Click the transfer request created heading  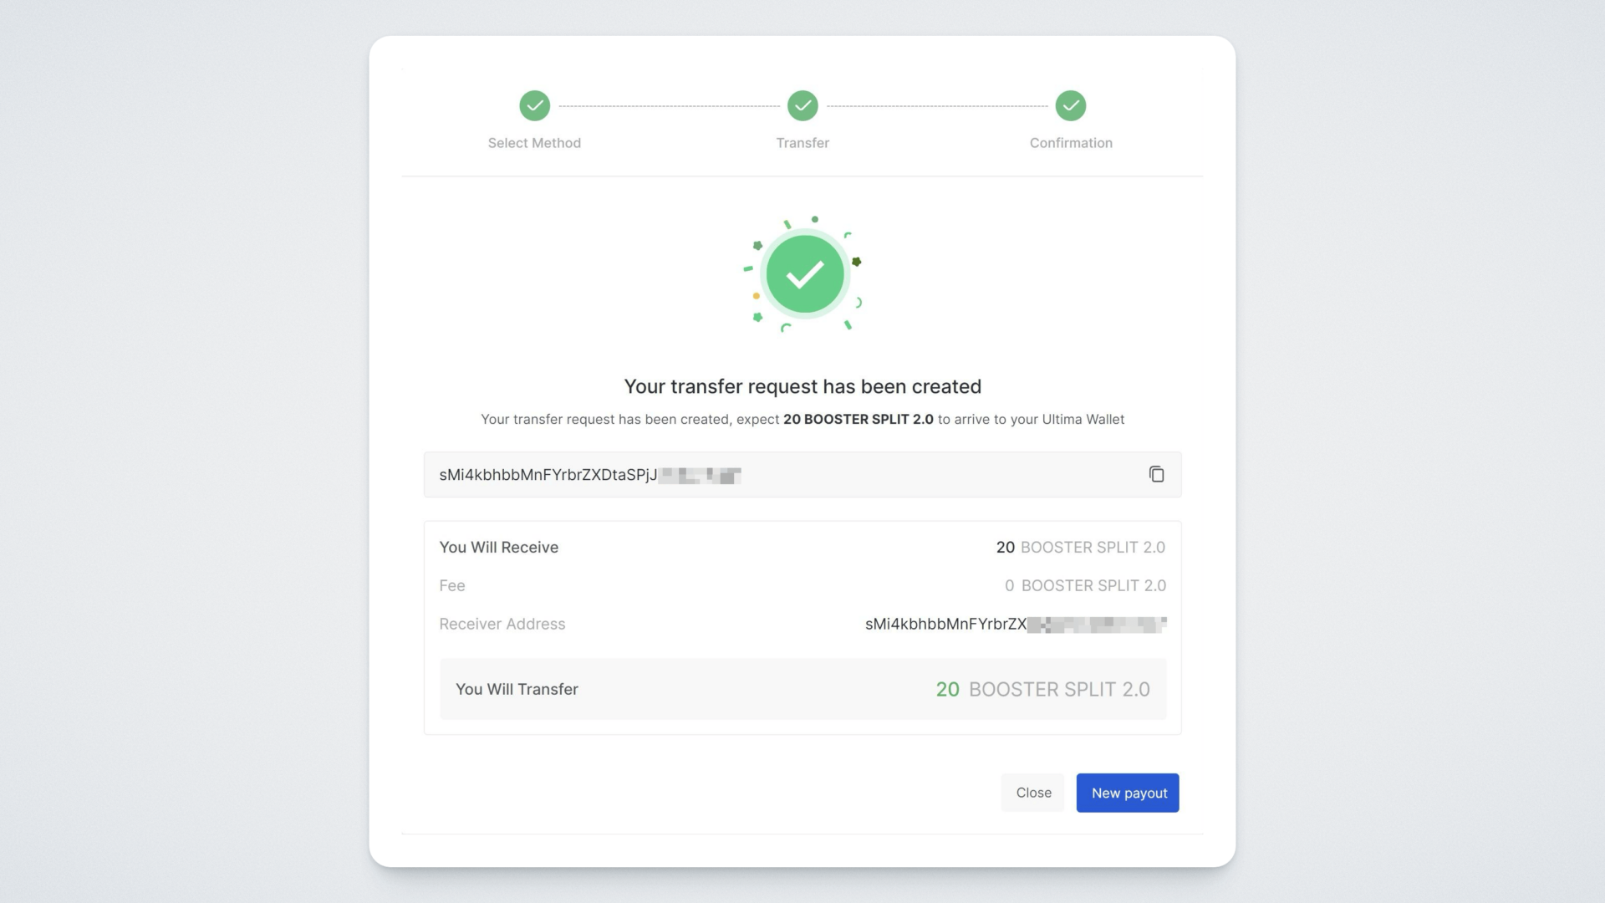(x=802, y=386)
